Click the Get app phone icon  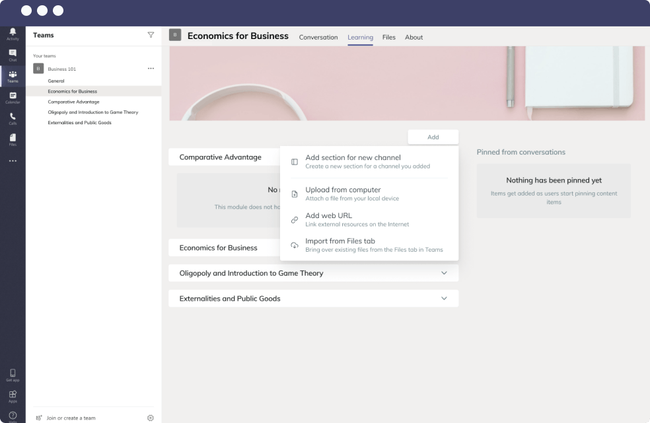pos(13,375)
